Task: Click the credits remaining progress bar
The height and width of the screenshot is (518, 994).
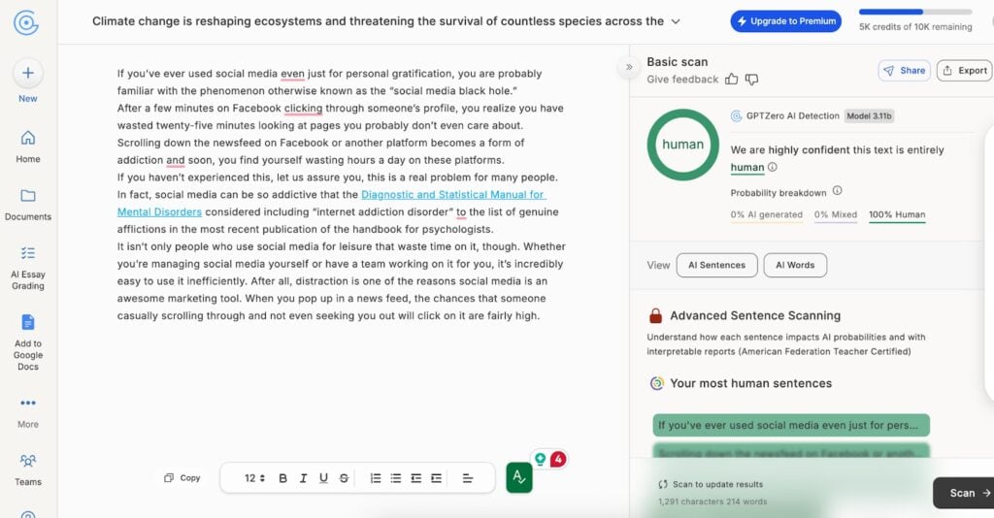Action: click(915, 12)
